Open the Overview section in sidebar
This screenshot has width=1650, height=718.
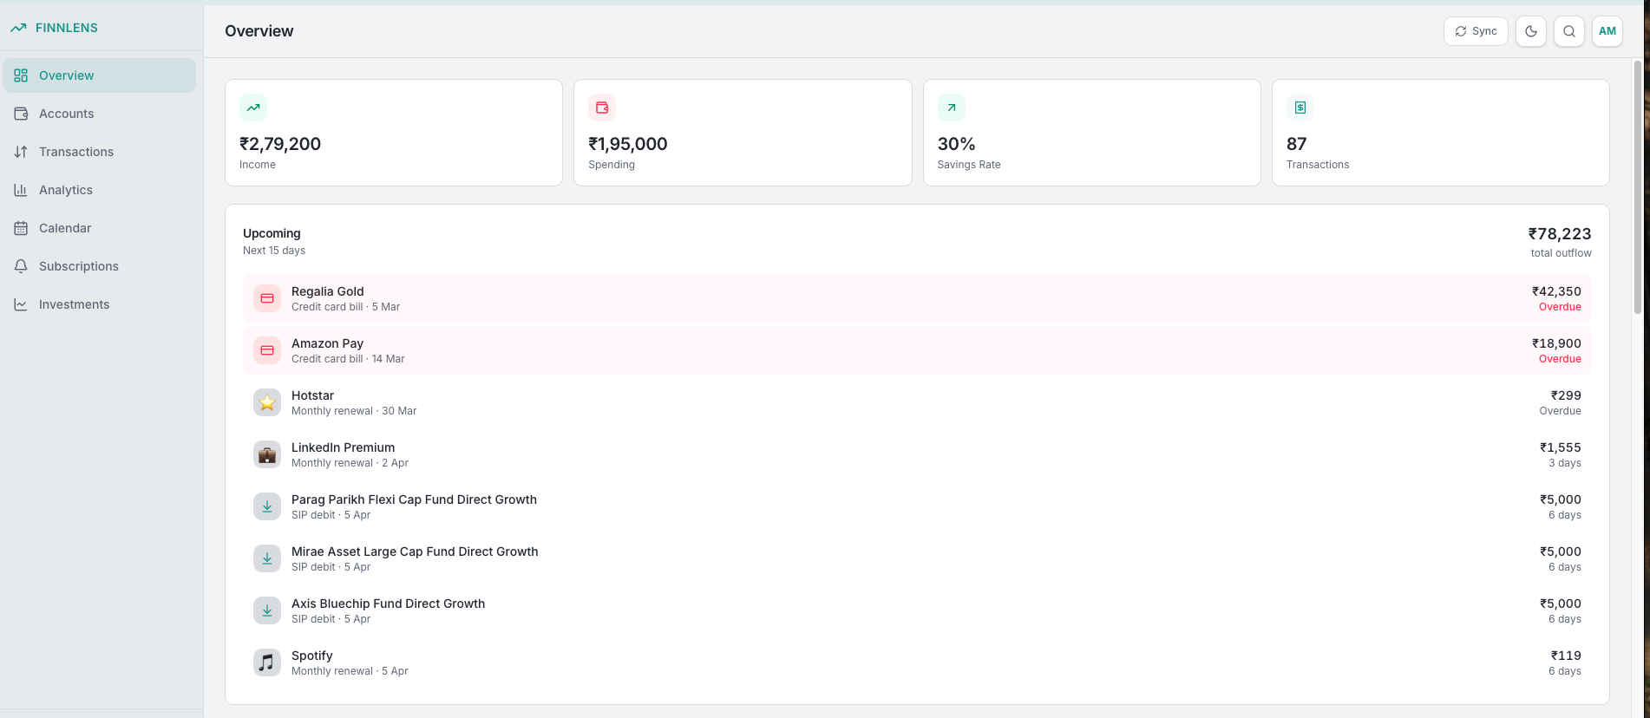coord(99,75)
